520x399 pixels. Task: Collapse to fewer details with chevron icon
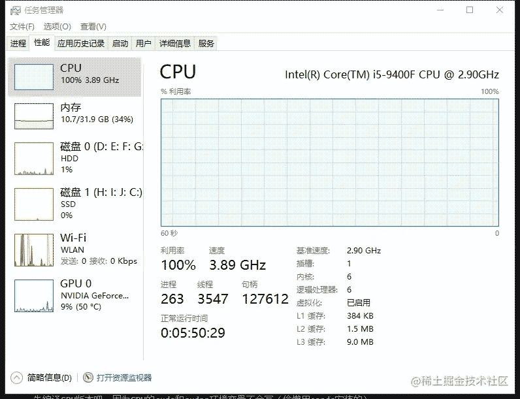click(16, 377)
